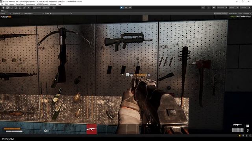
Task: Select the Game view tab
Action: (x=4, y=11)
